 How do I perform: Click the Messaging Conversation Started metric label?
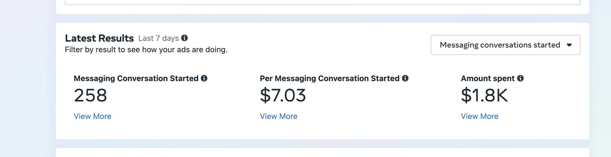pyautogui.click(x=136, y=78)
